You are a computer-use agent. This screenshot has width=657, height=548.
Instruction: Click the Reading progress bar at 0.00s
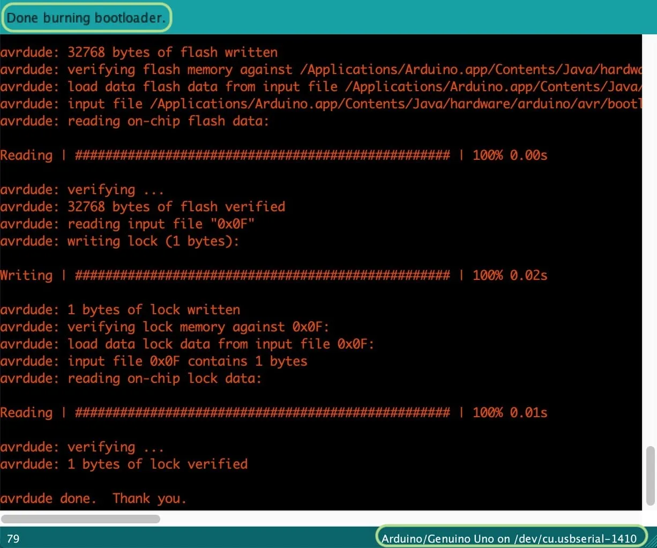click(x=262, y=155)
